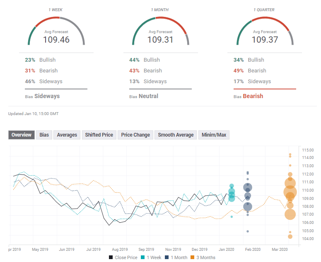The height and width of the screenshot is (262, 321).
Task: Click the 1 Week forecast gauge
Action: (x=56, y=32)
